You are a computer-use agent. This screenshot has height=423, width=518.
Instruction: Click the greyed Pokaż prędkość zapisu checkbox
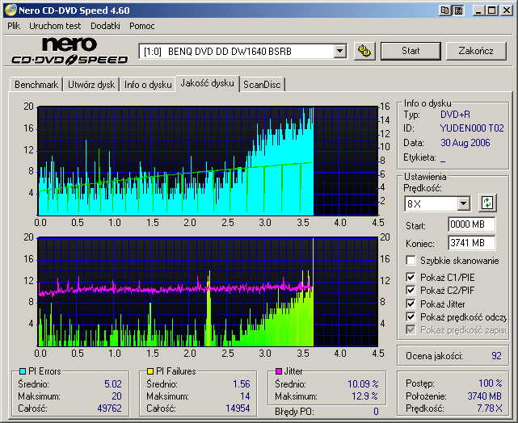pyautogui.click(x=411, y=330)
